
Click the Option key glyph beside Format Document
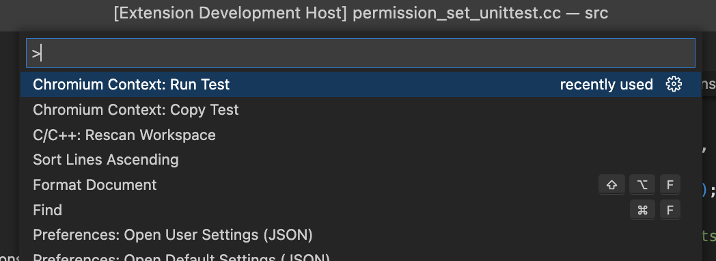[642, 184]
